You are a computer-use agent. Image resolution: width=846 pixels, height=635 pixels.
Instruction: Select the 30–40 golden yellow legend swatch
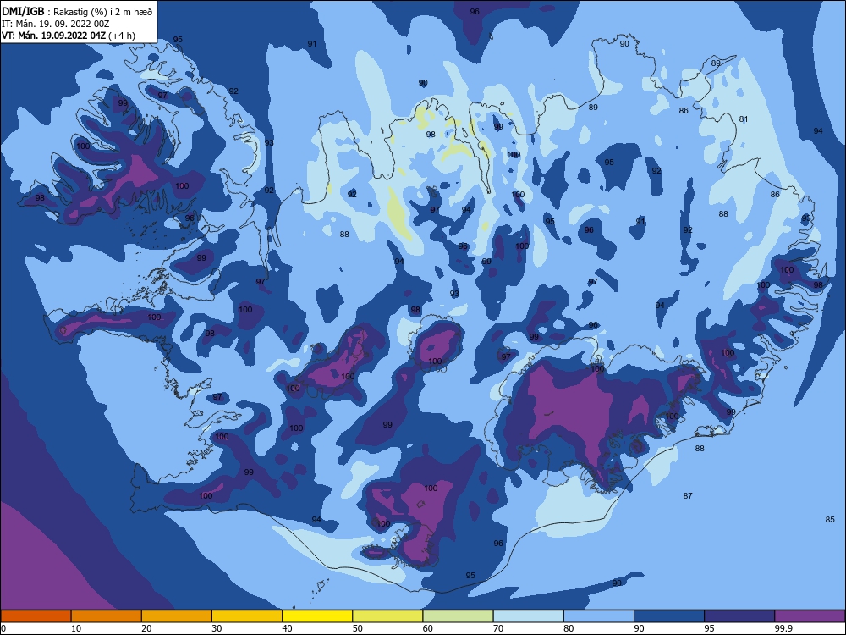click(x=247, y=616)
